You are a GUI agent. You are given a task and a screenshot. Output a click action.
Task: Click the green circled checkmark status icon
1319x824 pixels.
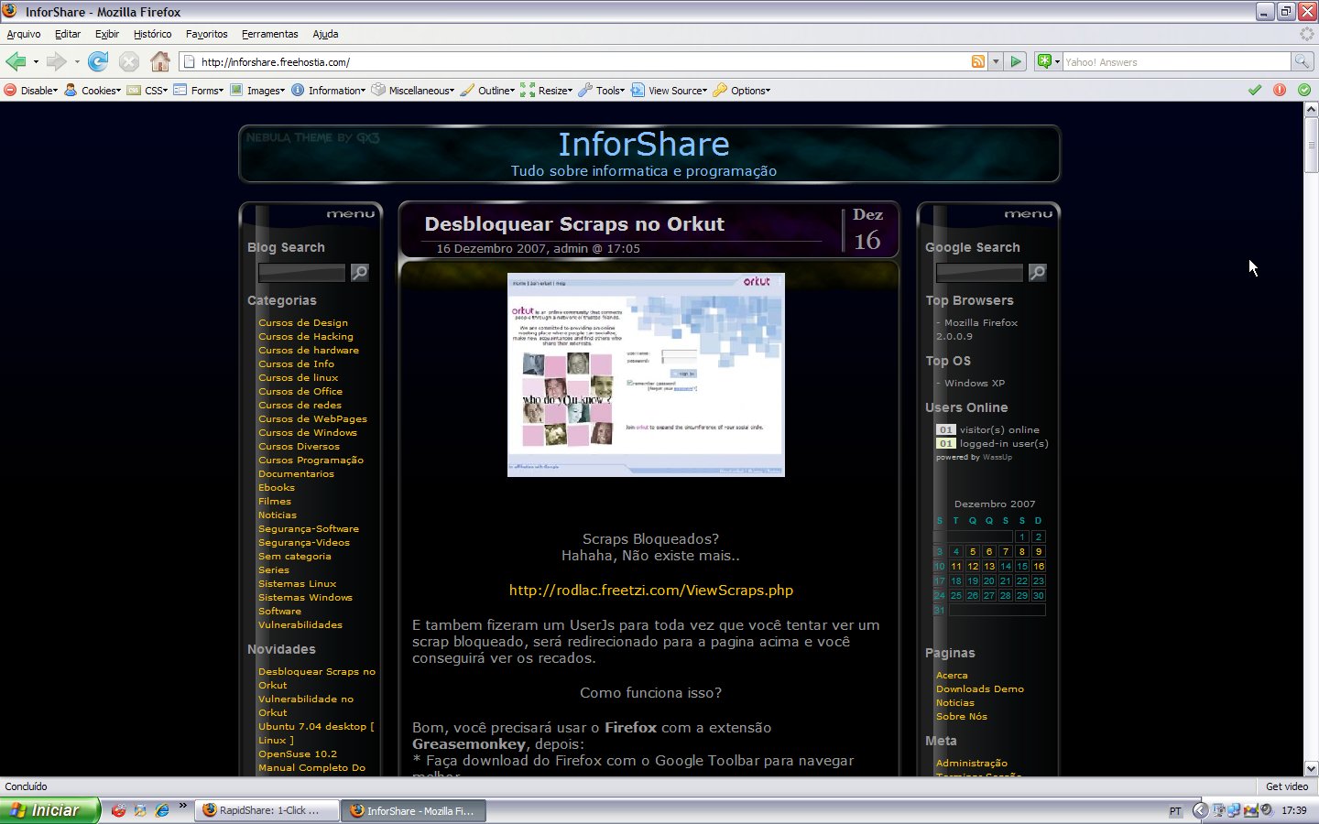(x=1304, y=90)
